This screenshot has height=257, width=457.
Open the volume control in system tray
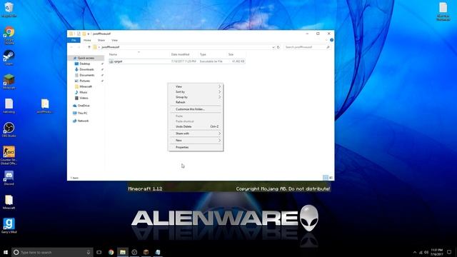tap(426, 252)
